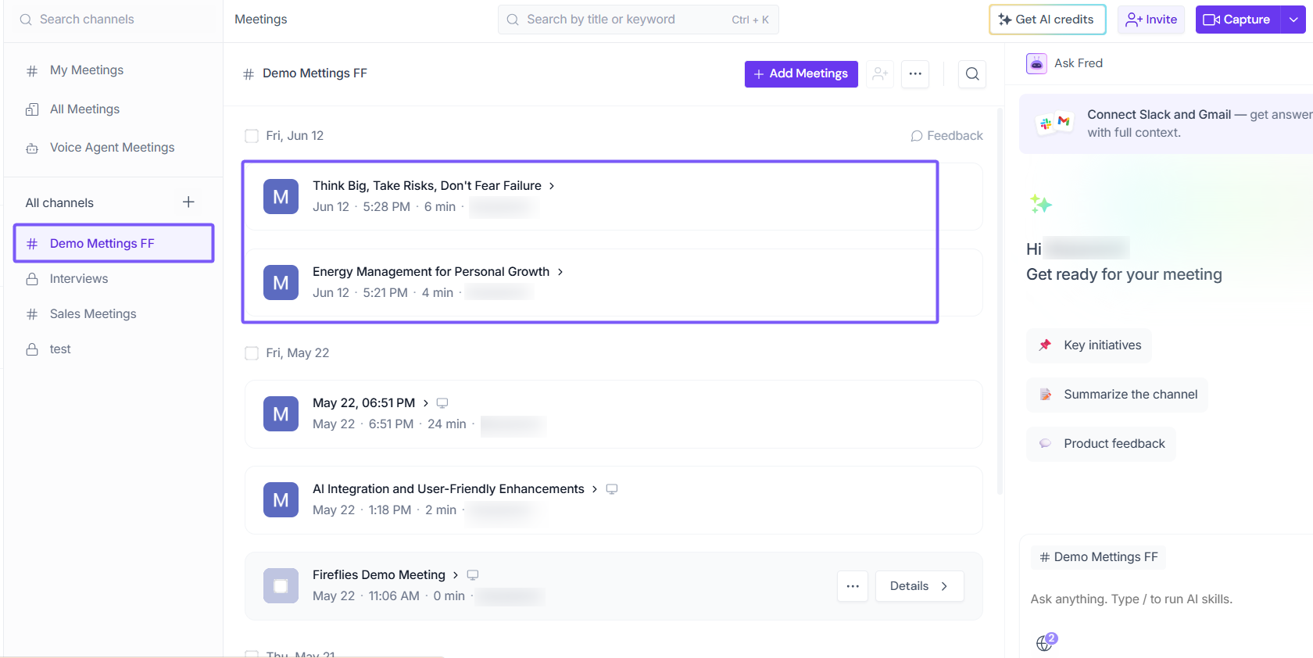
Task: Click the Capture button
Action: coord(1238,20)
